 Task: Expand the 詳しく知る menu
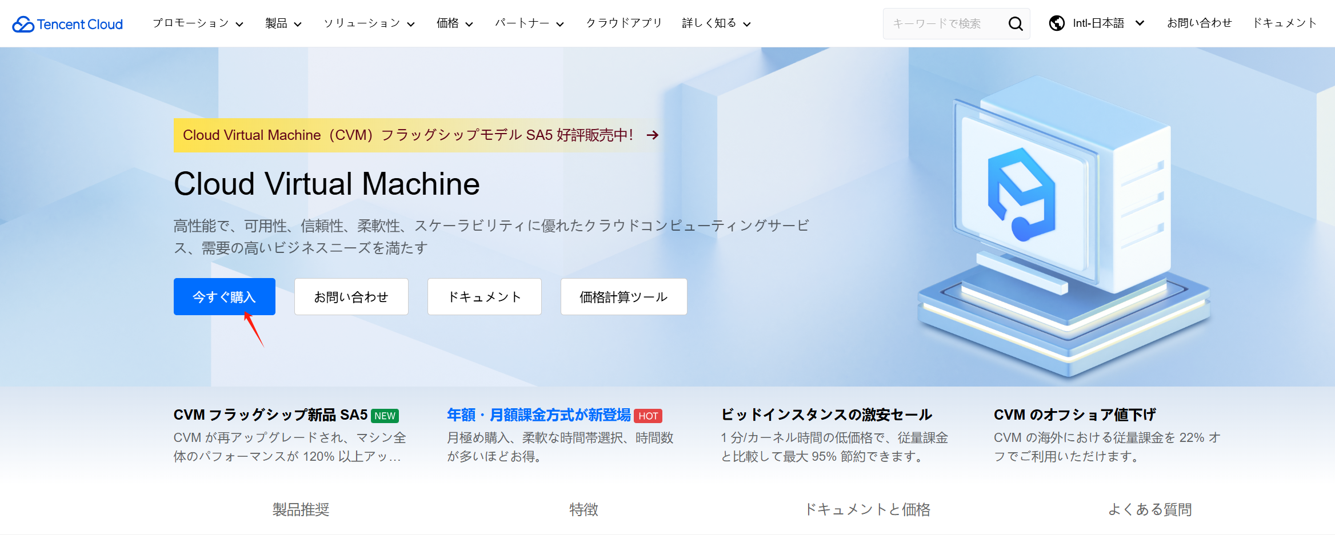[x=716, y=23]
